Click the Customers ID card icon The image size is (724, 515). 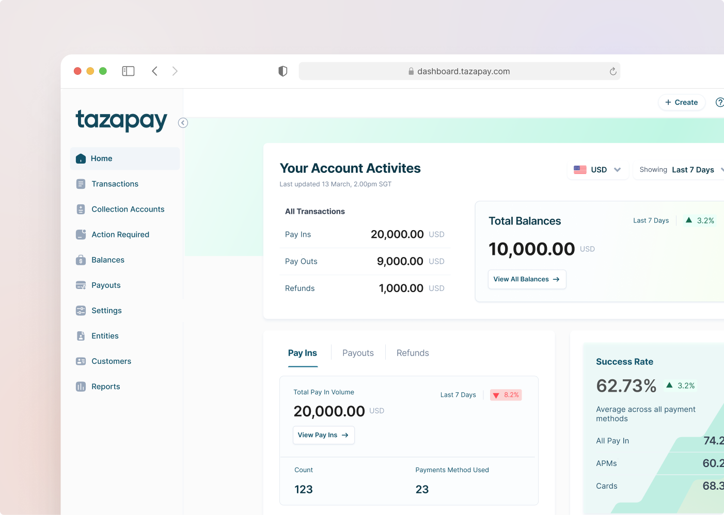(x=81, y=361)
